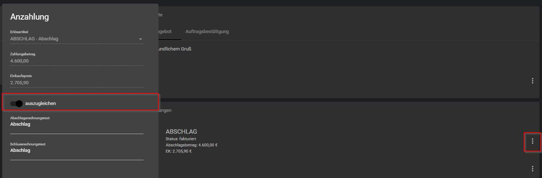542x178 pixels.
Task: Select the partially hidden Angebot tab
Action: (x=165, y=32)
